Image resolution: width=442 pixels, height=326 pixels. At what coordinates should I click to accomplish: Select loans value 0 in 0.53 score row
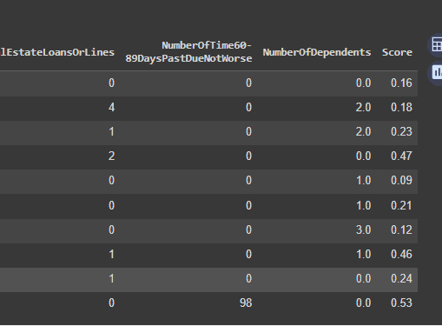(111, 303)
